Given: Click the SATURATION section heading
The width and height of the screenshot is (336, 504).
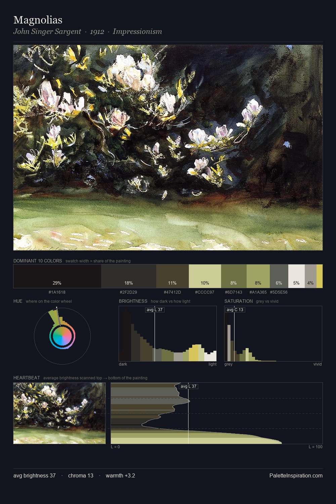Looking at the screenshot, I should 239,301.
